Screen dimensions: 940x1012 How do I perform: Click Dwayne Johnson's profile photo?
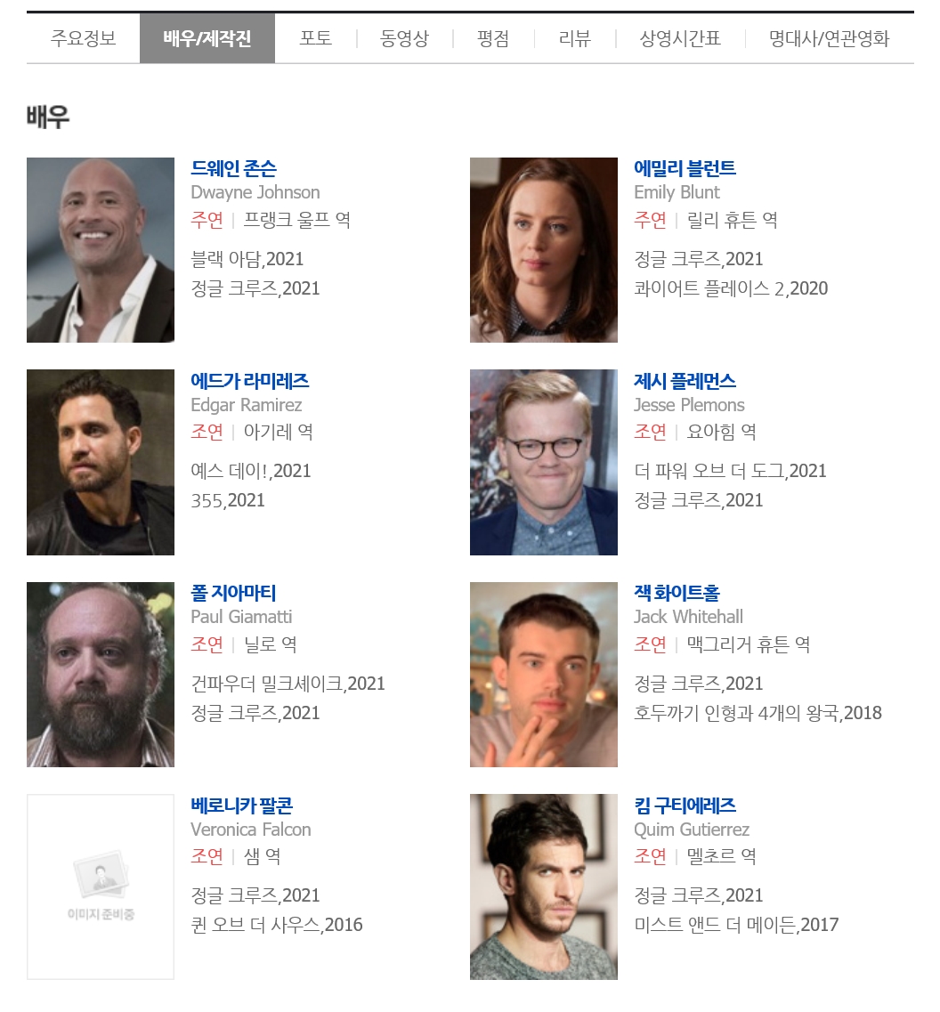pos(101,250)
